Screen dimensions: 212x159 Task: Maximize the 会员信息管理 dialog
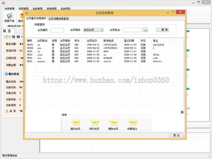coord(173,12)
